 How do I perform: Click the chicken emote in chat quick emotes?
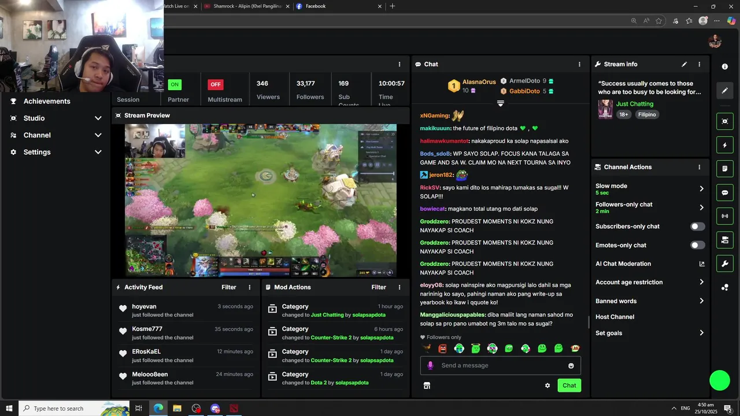pyautogui.click(x=427, y=348)
